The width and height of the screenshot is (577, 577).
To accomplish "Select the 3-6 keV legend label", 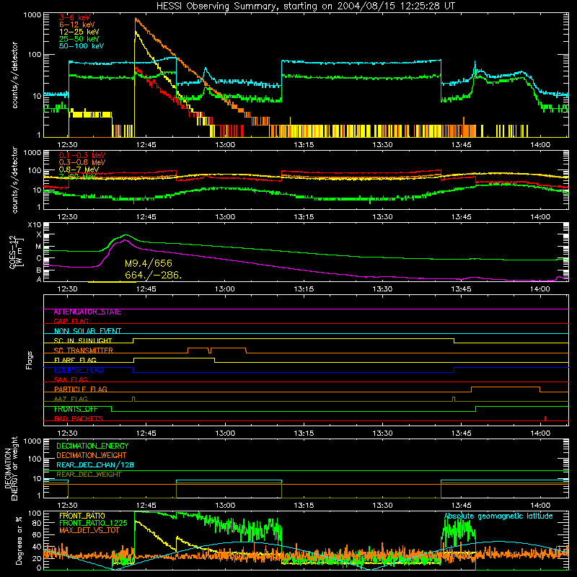I will 75,17.
